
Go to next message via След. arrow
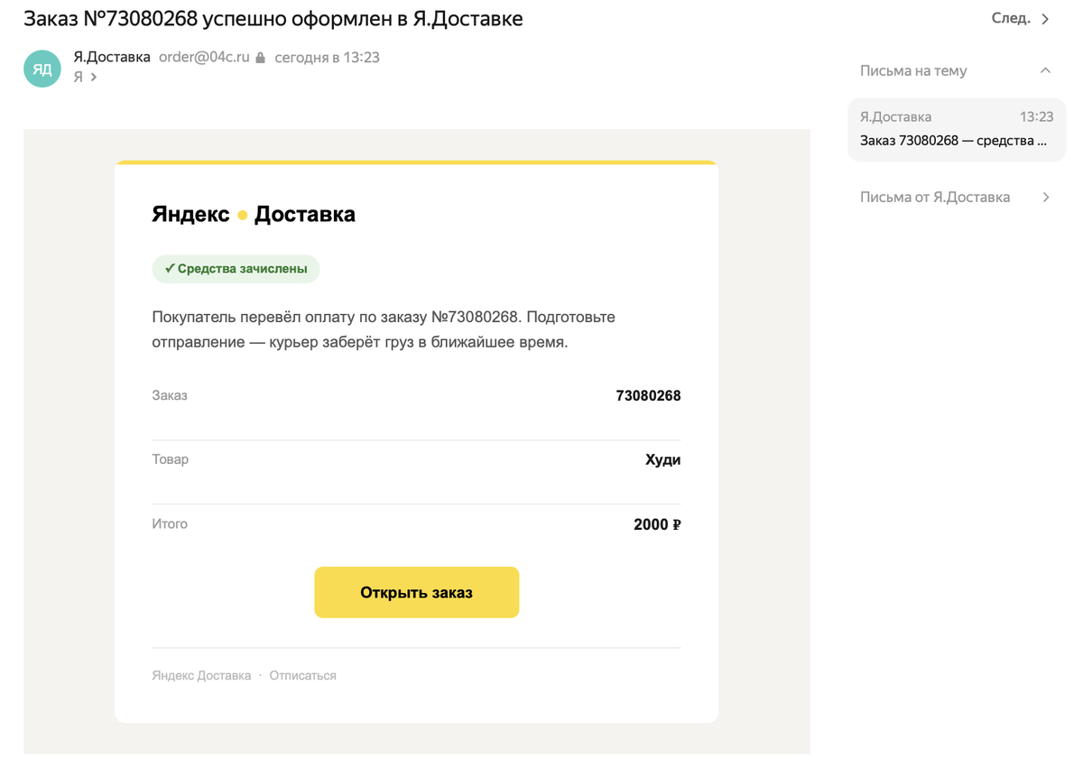coord(1046,19)
